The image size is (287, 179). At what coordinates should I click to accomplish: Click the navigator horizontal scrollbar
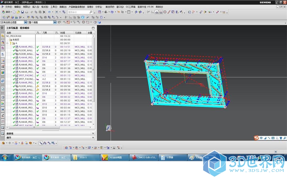[x=34, y=127]
